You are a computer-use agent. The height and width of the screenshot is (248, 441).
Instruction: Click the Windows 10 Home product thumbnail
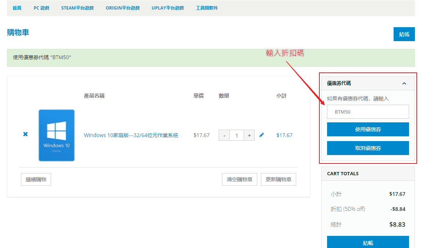57,135
